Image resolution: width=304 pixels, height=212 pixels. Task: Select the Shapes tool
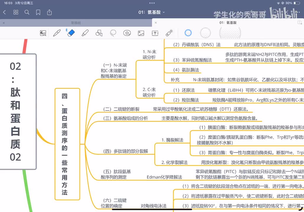tap(99, 33)
